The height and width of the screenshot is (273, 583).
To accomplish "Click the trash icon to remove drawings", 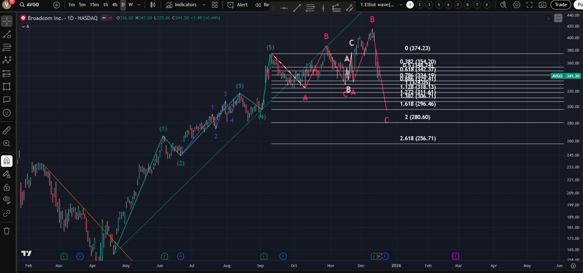I will click(7, 231).
